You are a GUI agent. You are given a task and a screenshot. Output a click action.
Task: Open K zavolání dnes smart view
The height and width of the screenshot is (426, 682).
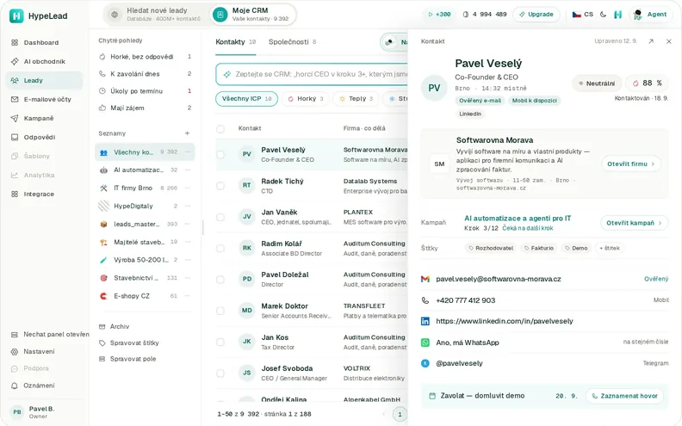coord(146,74)
